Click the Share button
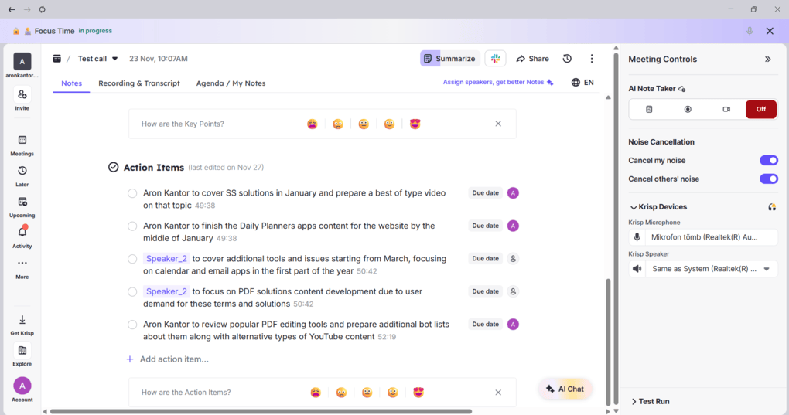Image resolution: width=789 pixels, height=415 pixels. (x=532, y=59)
